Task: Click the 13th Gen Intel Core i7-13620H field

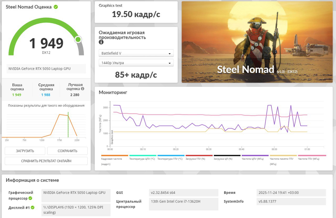Action: point(183,204)
